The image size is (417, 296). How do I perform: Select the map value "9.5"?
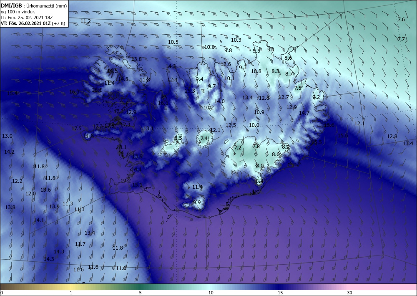click(x=256, y=51)
